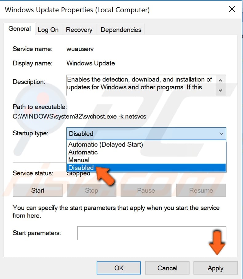Select the Dependencies tab

[x=121, y=29]
